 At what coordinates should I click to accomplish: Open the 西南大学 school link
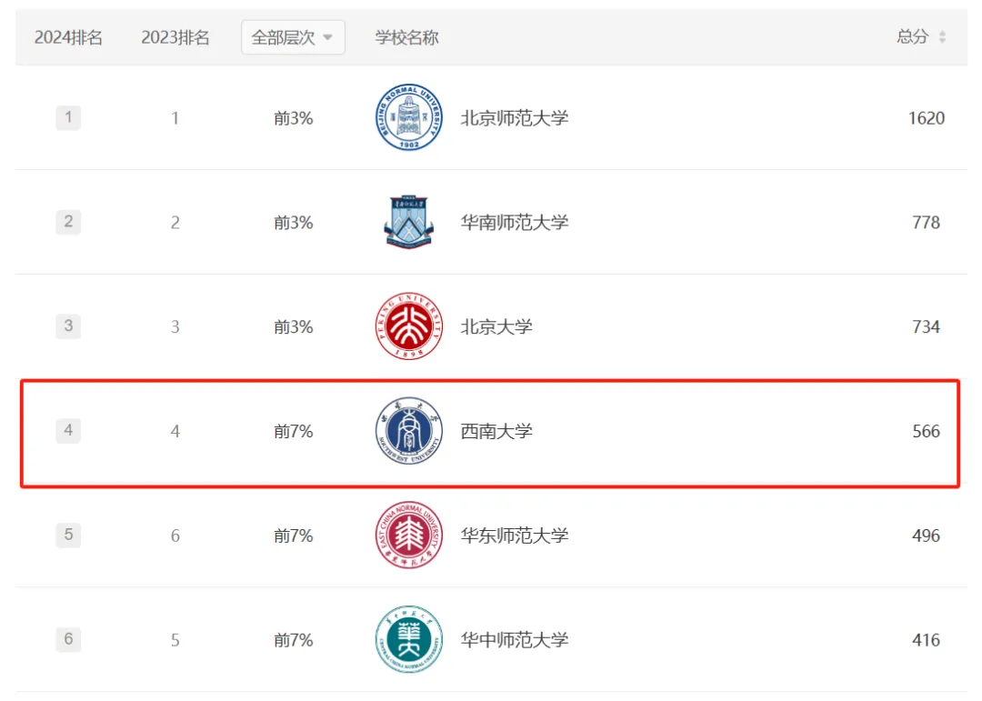point(496,431)
